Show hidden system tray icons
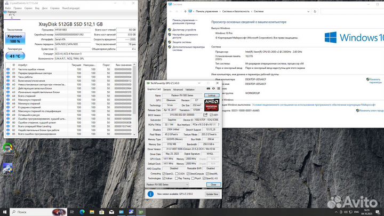This screenshot has height=216, width=384. (x=336, y=212)
